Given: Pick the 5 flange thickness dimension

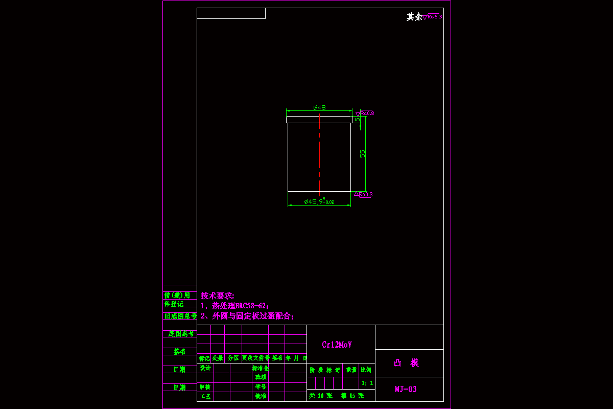Looking at the screenshot, I should pos(358,120).
